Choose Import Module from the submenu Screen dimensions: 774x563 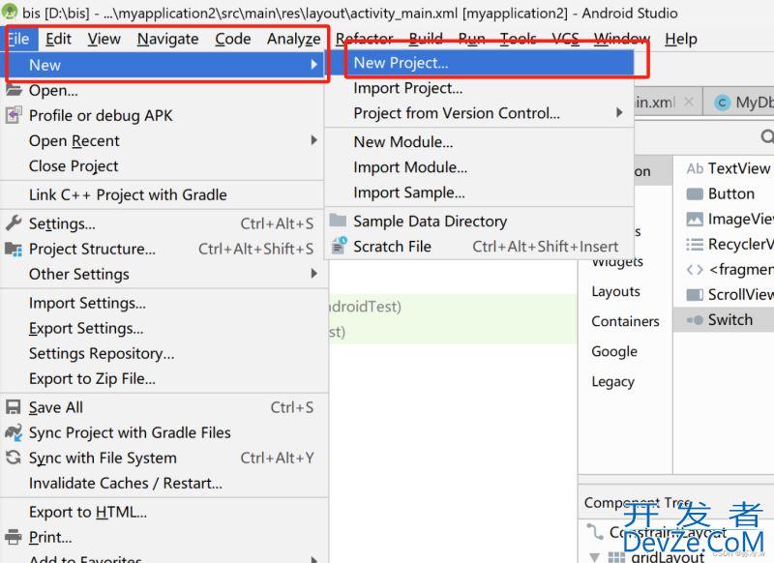(479, 166)
